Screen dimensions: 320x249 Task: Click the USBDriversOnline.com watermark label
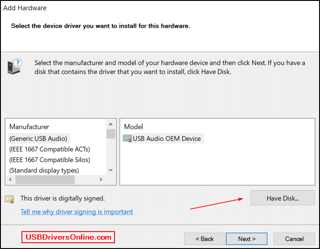[68, 237]
